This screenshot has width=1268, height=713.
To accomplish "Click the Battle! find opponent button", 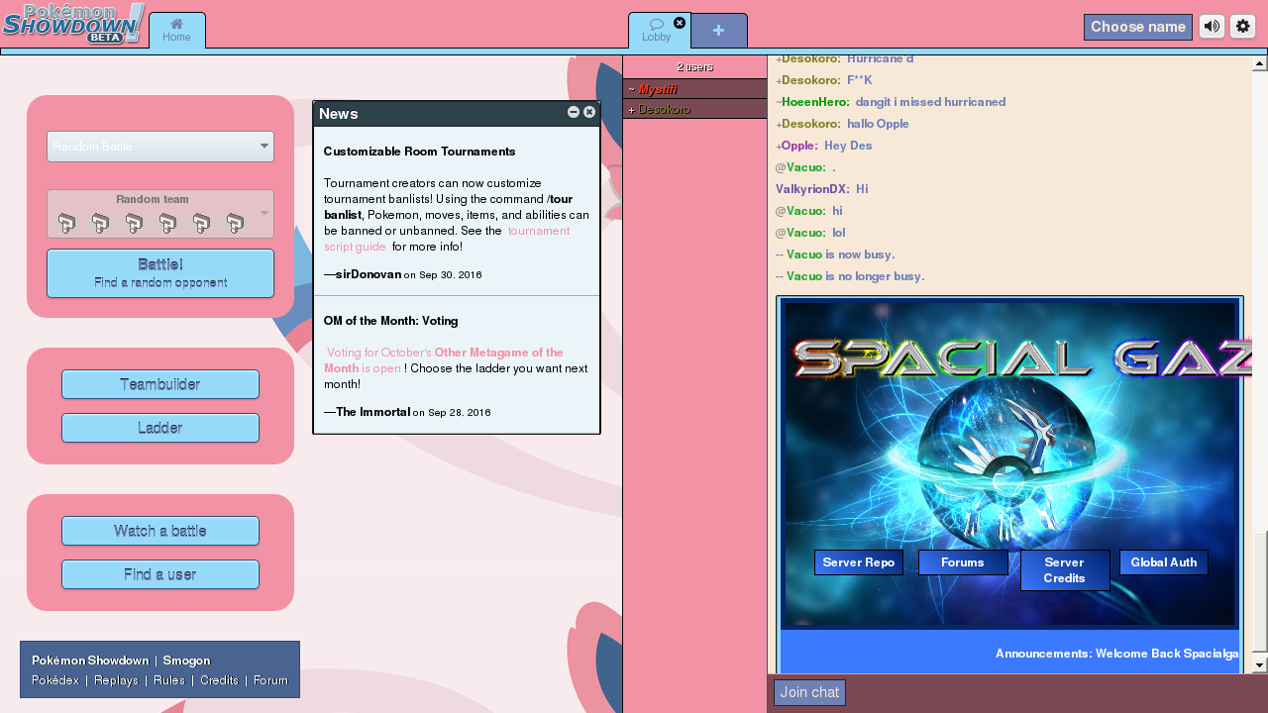I will point(160,273).
